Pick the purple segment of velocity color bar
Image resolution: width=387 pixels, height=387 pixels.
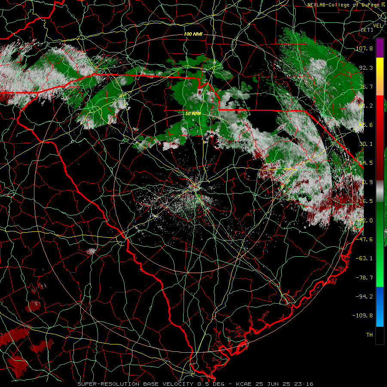click(x=380, y=48)
